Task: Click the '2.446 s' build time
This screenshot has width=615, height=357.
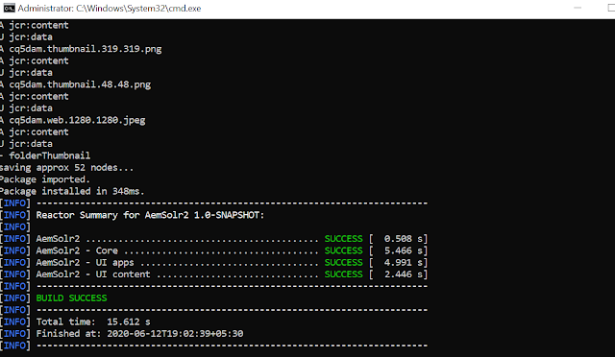Action: (404, 274)
